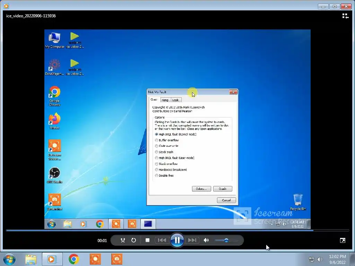Click the Media Player icon in the video's taskbar
The width and height of the screenshot is (355, 266).
tap(83, 224)
